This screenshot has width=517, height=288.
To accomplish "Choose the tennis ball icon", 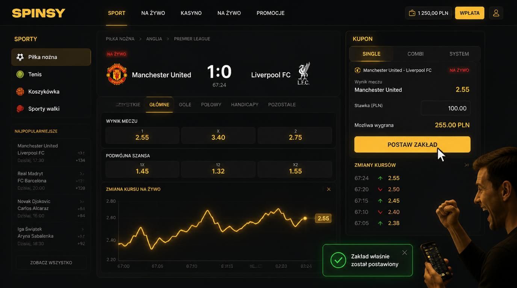I will click(x=20, y=74).
